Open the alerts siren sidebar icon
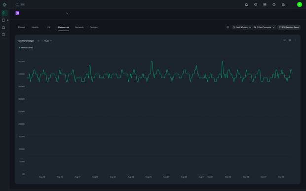 click(3, 28)
